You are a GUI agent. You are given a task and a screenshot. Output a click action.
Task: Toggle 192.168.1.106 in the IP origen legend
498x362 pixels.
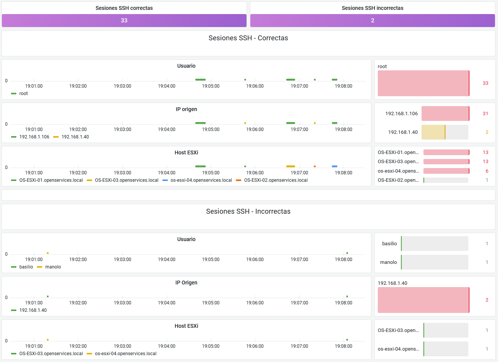pos(34,137)
